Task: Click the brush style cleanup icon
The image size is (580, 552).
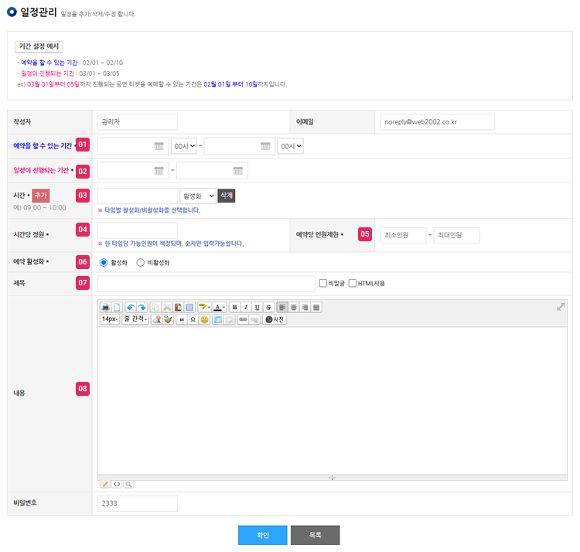Action: [168, 319]
